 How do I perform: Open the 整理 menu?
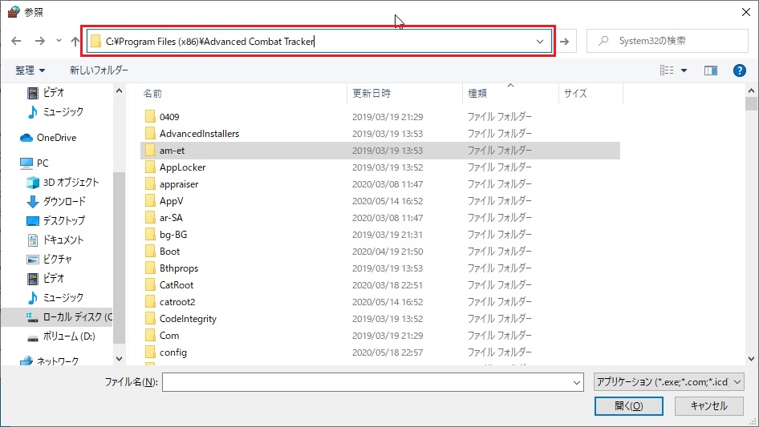click(x=30, y=70)
